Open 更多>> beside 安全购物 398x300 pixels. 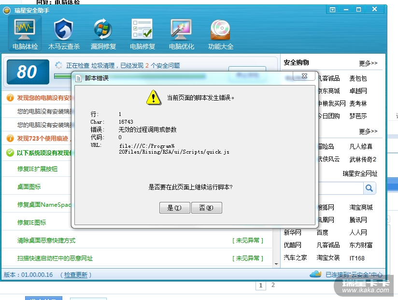pyautogui.click(x=368, y=63)
